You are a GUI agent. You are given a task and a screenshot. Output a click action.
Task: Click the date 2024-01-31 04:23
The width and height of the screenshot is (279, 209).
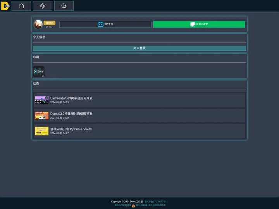point(59,102)
